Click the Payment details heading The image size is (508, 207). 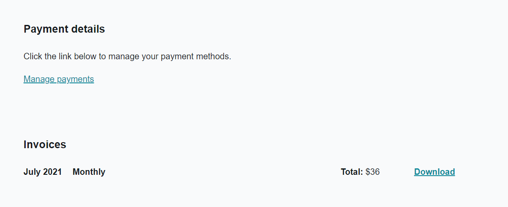64,29
